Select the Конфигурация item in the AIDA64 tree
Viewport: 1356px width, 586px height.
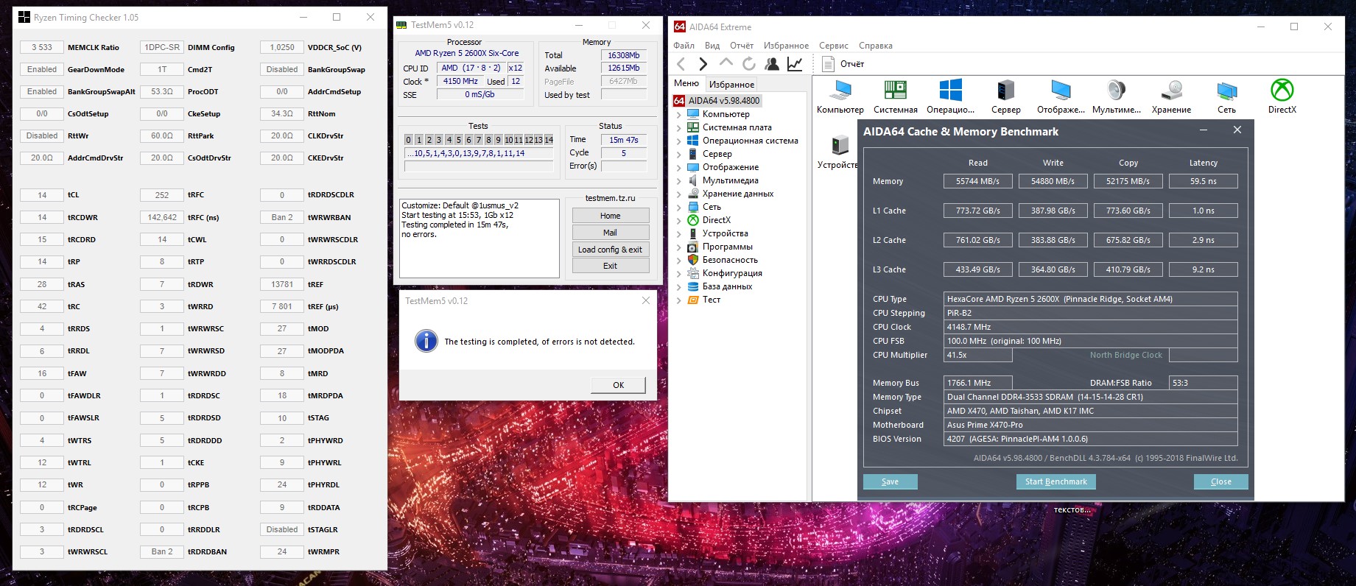(732, 273)
